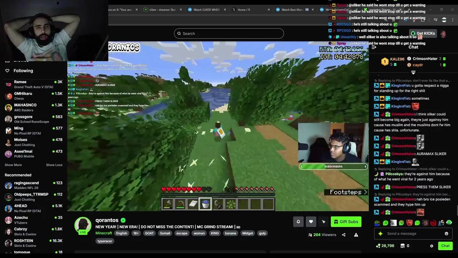The height and width of the screenshot is (258, 458).
Task: Click the qorantos channel name
Action: tap(107, 220)
